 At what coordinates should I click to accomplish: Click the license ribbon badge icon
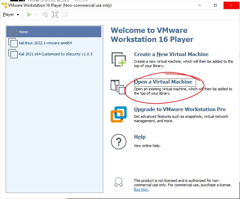119,182
